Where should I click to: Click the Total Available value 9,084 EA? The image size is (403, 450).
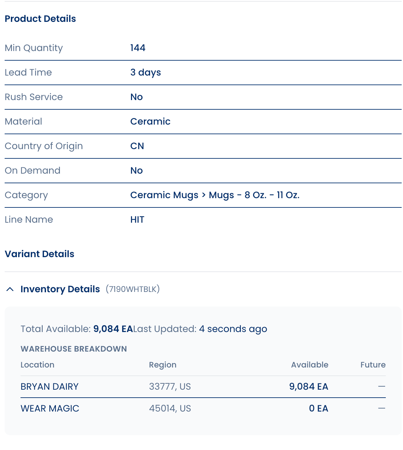coord(113,329)
